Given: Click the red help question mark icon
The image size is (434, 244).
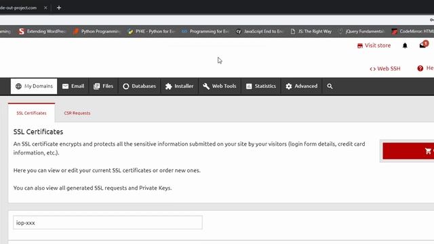Looking at the screenshot, I should (420, 68).
